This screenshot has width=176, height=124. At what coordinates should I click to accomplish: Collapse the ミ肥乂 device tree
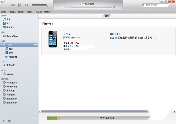pyautogui.click(x=2, y=45)
